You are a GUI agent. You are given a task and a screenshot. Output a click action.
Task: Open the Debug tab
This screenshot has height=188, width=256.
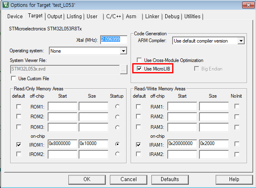tap(172, 17)
